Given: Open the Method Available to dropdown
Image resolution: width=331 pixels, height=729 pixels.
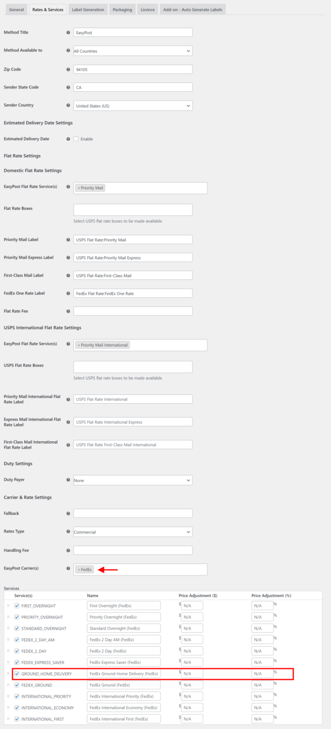Looking at the screenshot, I should 133,51.
